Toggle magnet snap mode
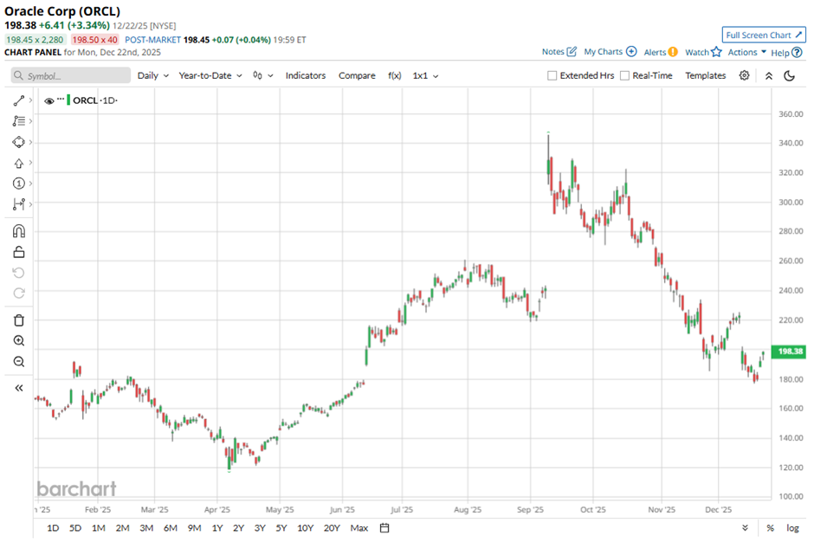The image size is (814, 542). [19, 231]
